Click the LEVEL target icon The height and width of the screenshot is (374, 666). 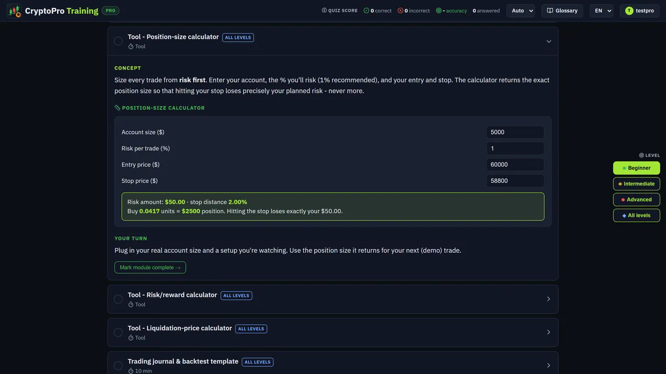click(642, 155)
